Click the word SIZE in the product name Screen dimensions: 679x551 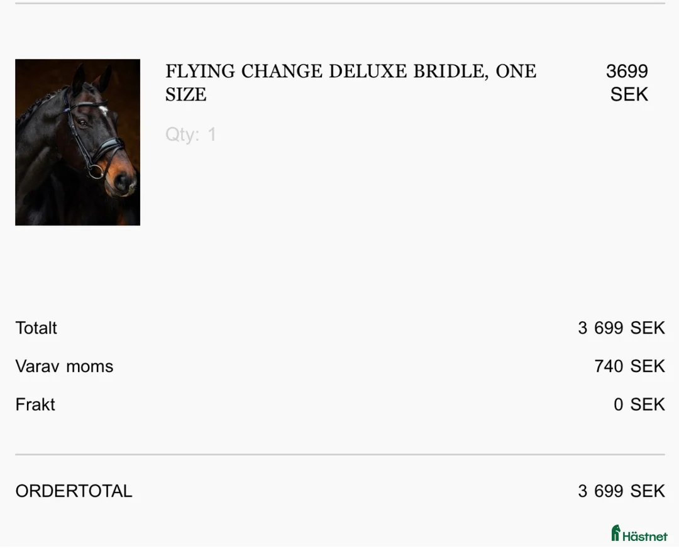click(186, 95)
